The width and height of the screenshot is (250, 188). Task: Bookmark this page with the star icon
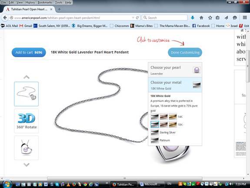[210, 18]
